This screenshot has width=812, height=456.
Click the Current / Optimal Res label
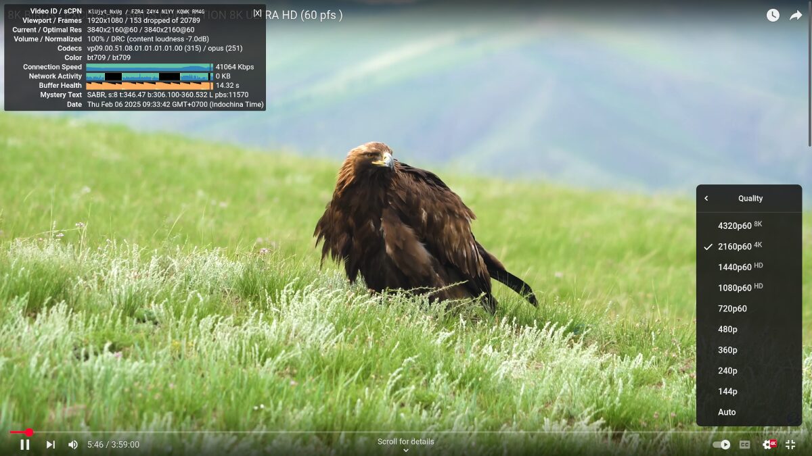[x=47, y=30]
